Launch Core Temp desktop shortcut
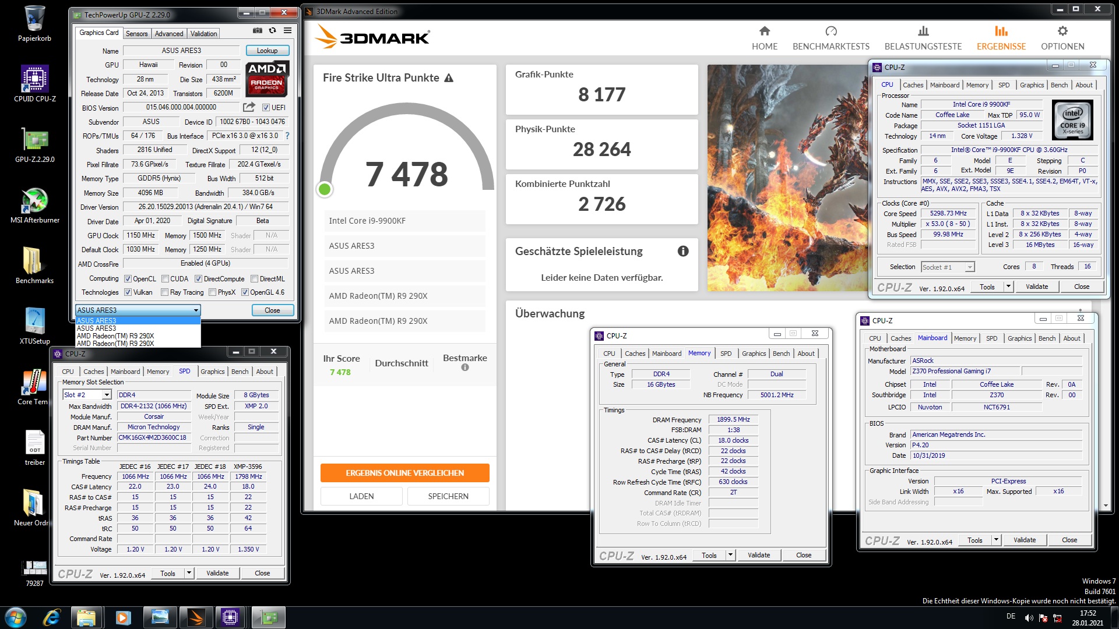The image size is (1119, 629). [x=33, y=387]
